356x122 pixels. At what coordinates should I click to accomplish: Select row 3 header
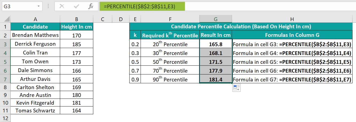[x=5, y=44]
